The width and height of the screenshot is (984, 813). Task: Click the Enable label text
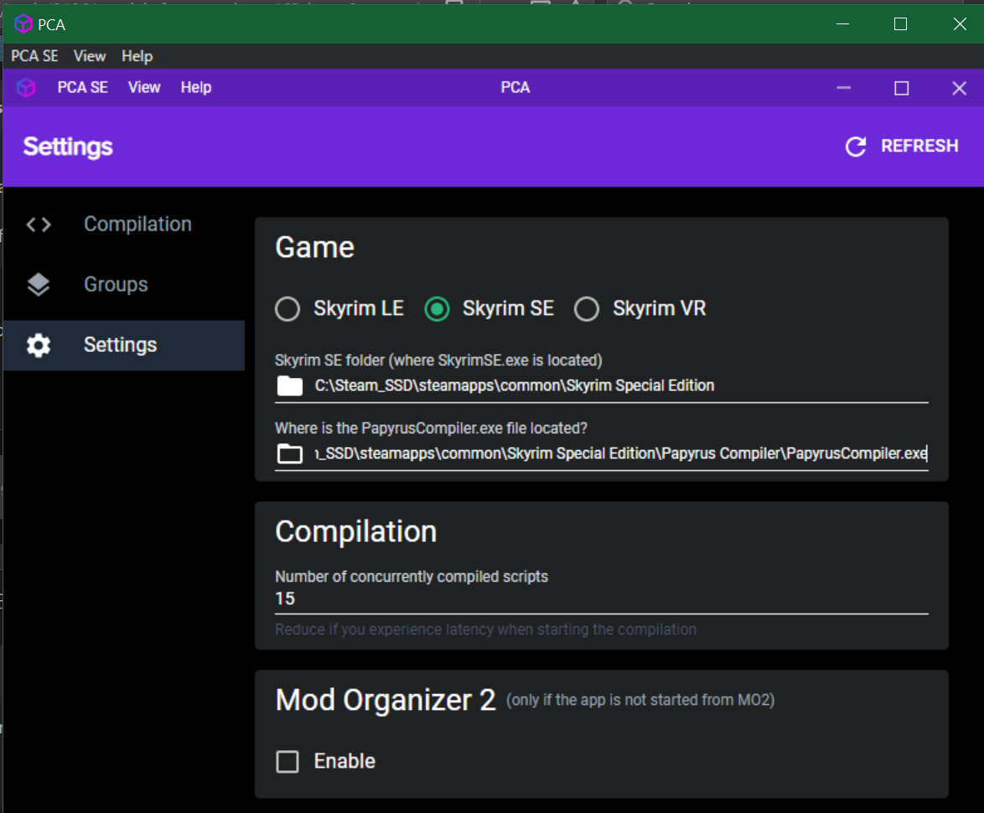point(344,762)
